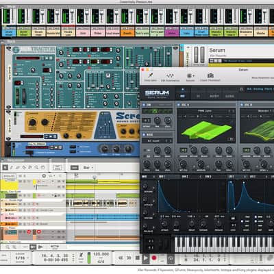Switch to the OSC tab in Serum
The width and height of the screenshot is (274, 274).
coord(182,96)
